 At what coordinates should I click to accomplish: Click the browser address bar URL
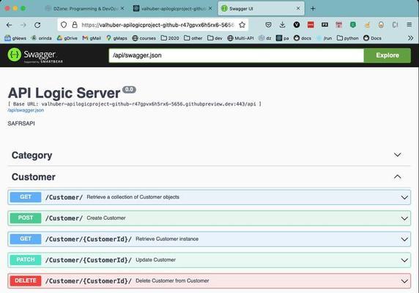(x=157, y=25)
